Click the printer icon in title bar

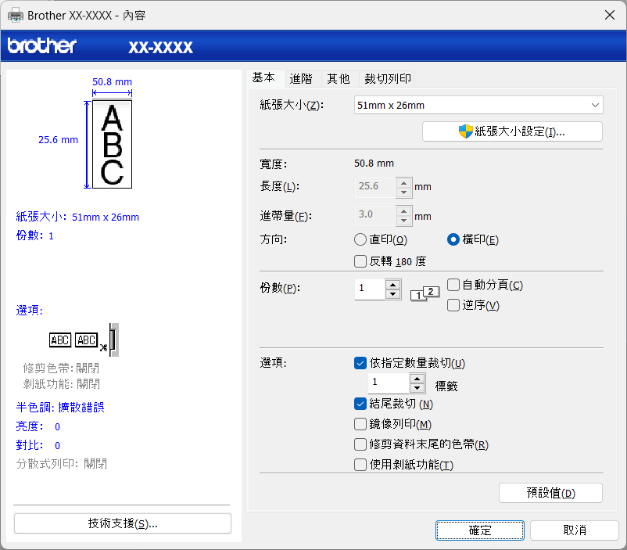(x=16, y=15)
